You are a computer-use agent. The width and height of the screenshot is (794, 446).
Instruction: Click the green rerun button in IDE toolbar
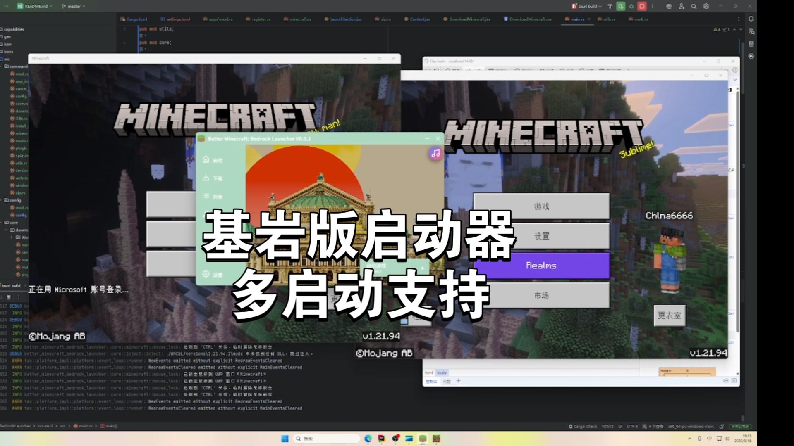[x=621, y=6]
